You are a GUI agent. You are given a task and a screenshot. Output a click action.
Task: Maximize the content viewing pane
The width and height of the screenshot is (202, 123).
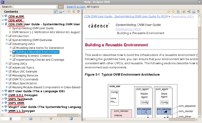pos(198,11)
